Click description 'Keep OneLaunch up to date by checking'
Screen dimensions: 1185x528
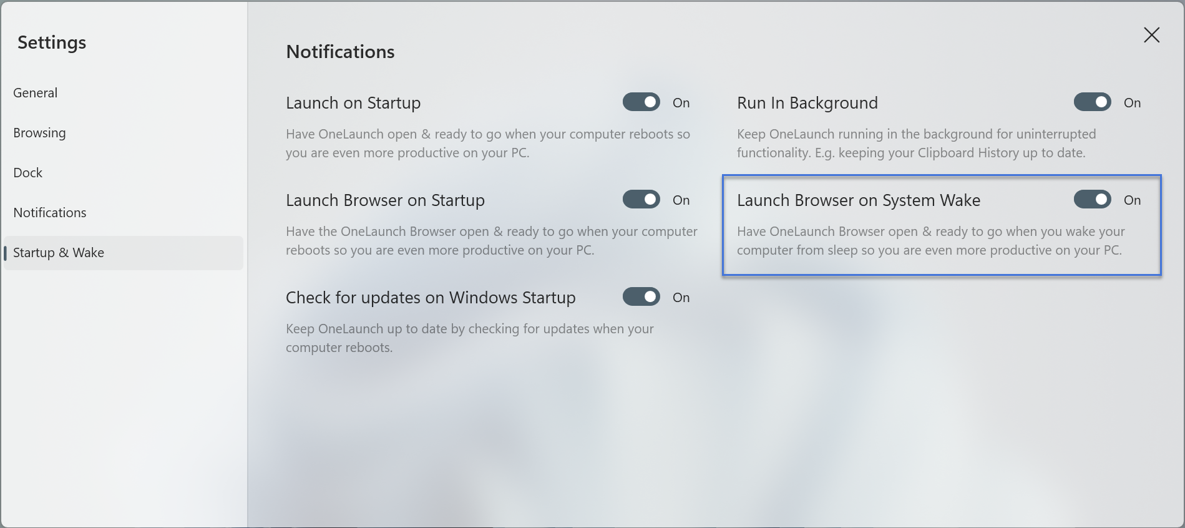[470, 338]
